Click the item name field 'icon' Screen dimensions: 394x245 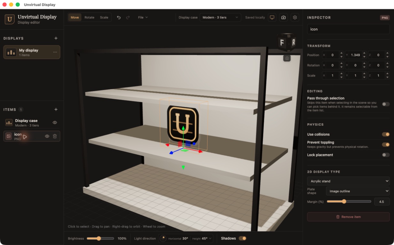click(348, 29)
